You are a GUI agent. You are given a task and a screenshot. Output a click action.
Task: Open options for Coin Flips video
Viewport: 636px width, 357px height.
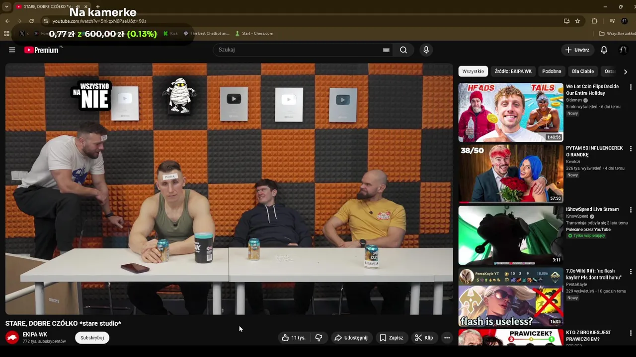click(x=631, y=87)
